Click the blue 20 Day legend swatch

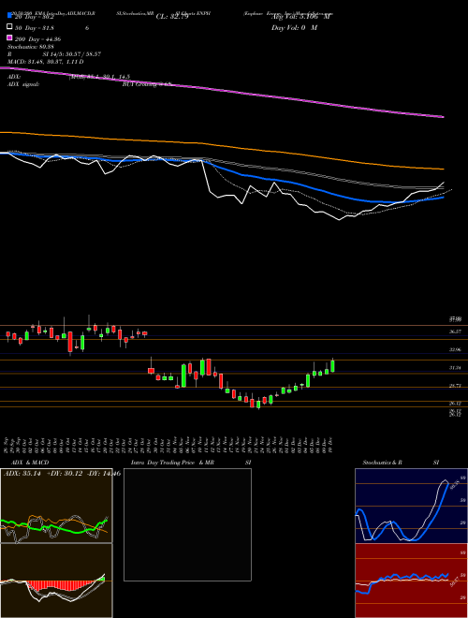10,16
